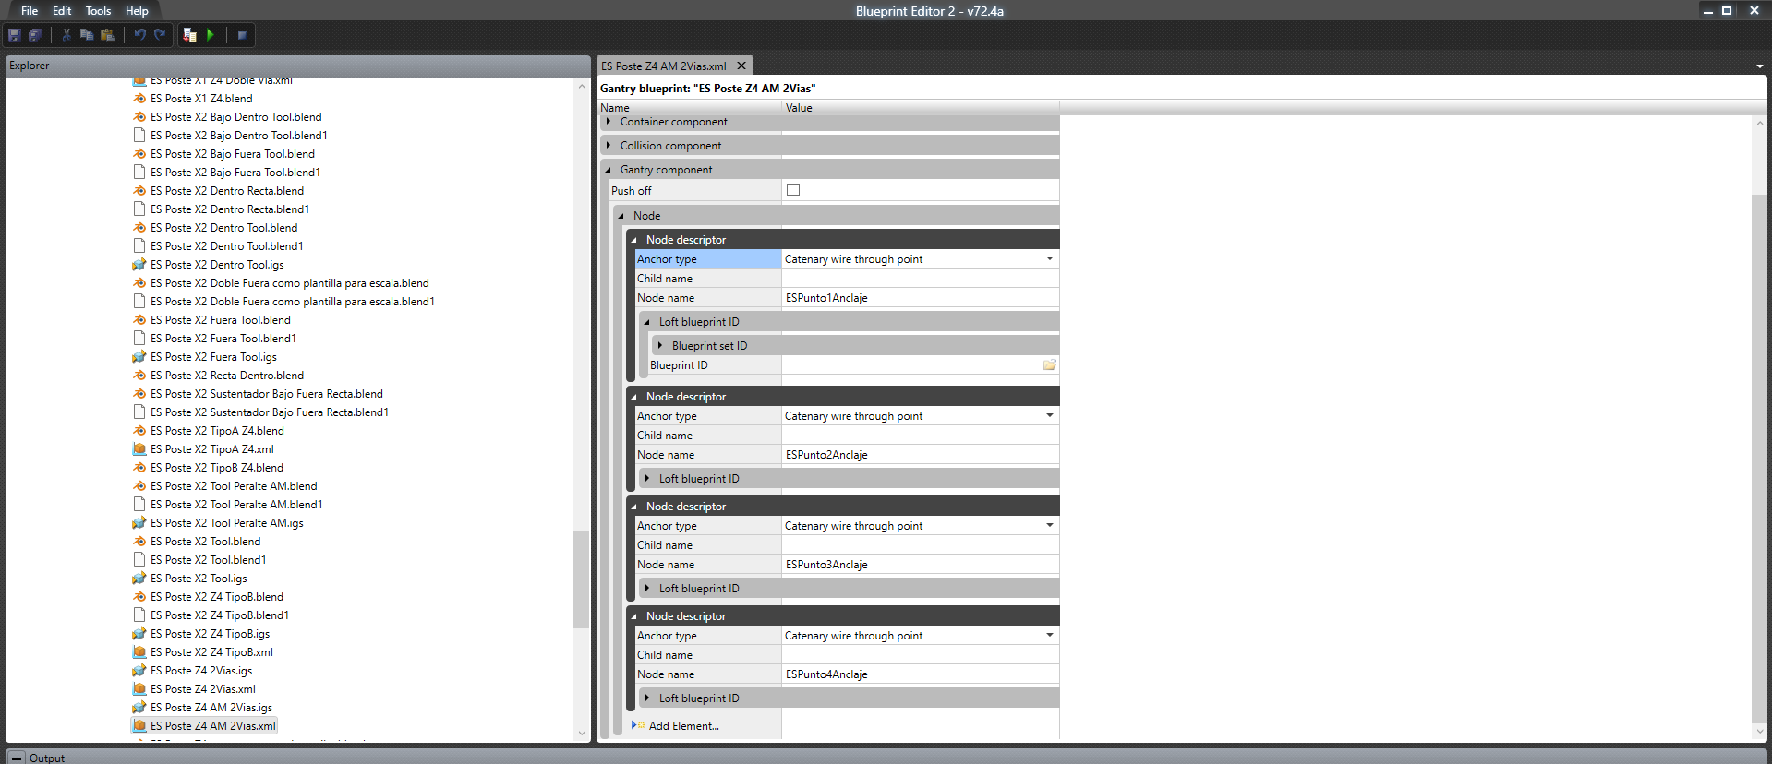The image size is (1772, 764).
Task: Click the Undo arrow icon
Action: (x=139, y=35)
